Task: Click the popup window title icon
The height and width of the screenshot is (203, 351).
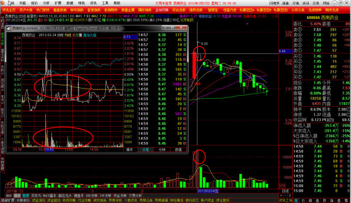Action: point(9,28)
